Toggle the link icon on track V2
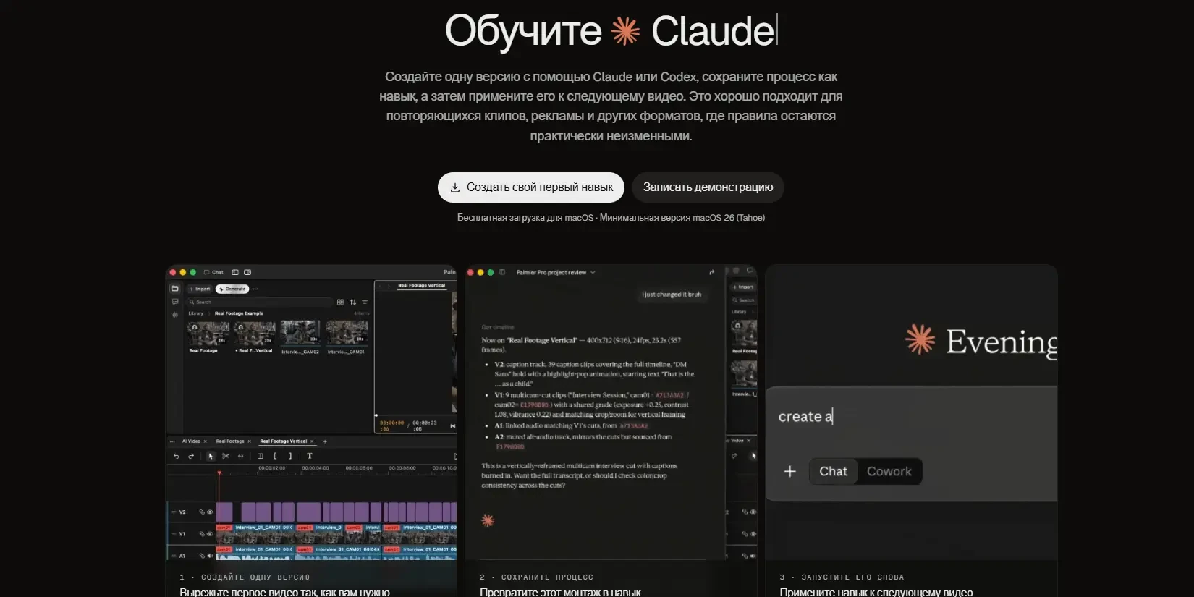This screenshot has height=597, width=1194. [202, 512]
